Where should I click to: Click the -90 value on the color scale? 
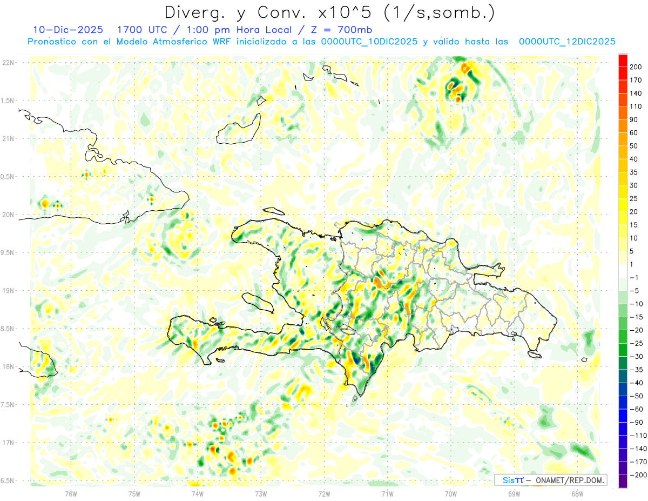tap(636, 422)
